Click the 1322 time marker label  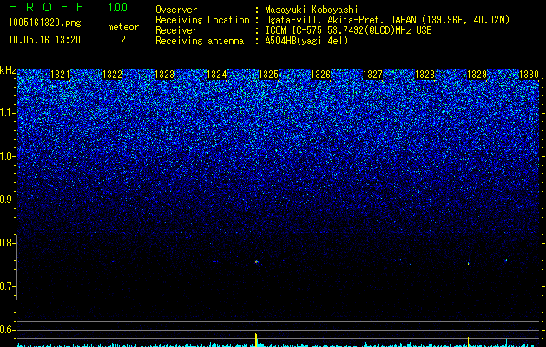coord(113,75)
